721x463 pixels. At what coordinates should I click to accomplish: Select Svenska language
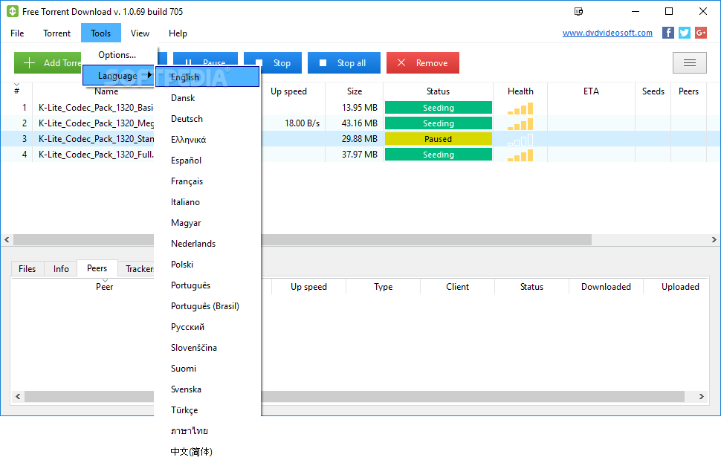[207, 389]
